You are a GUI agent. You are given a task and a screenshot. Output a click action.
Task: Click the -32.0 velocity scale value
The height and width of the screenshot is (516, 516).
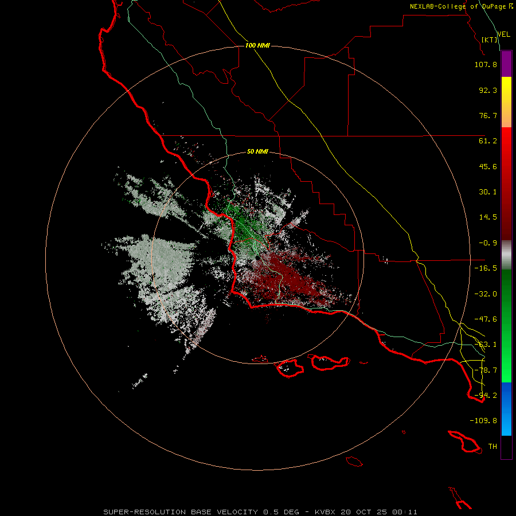tap(486, 294)
